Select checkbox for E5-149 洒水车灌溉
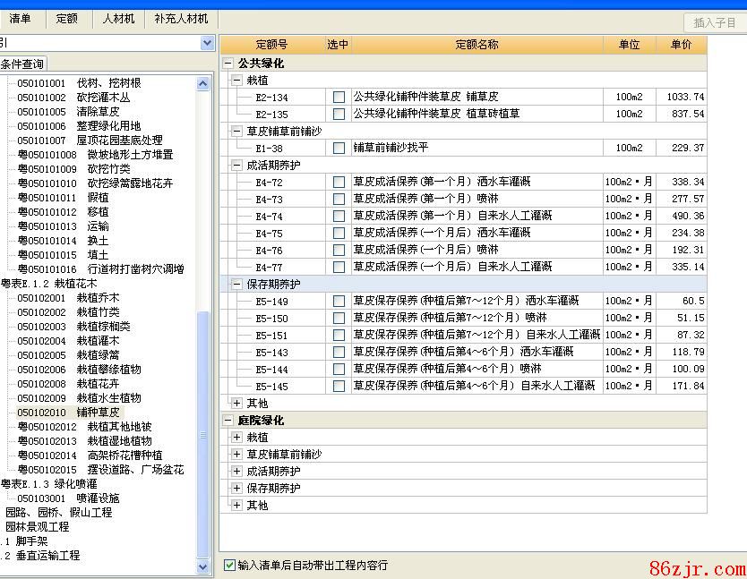Viewport: 747px width, 579px height. pos(339,302)
